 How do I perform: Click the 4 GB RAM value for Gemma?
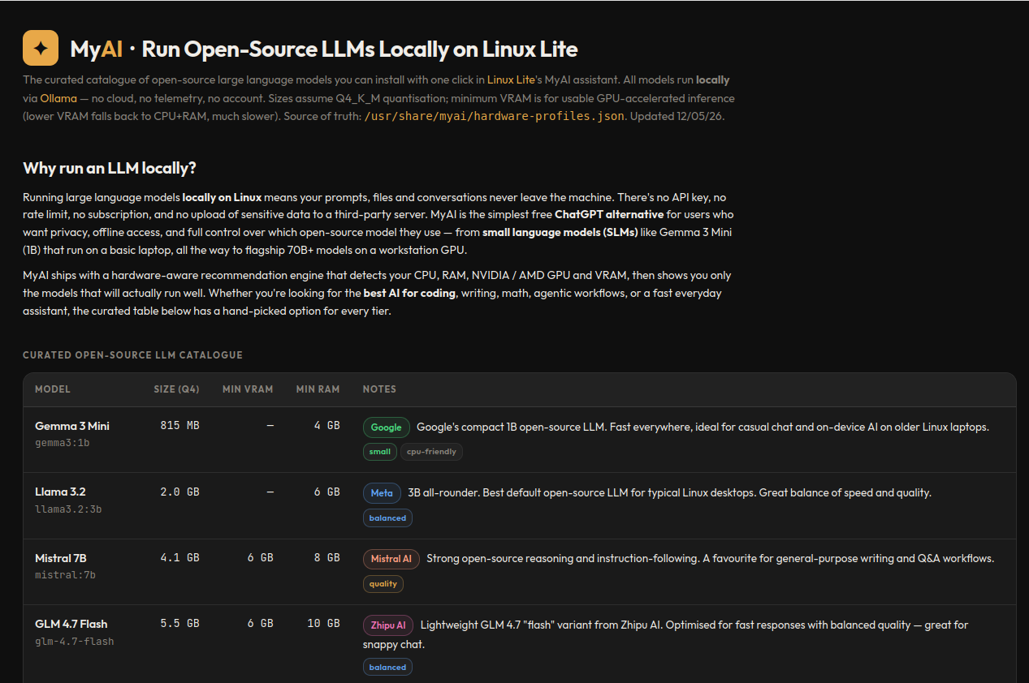[327, 426]
